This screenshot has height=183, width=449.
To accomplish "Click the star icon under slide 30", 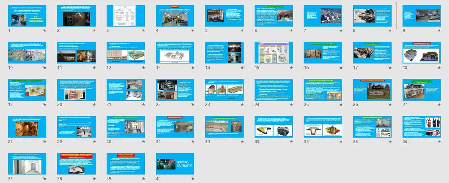I will [x=143, y=142].
